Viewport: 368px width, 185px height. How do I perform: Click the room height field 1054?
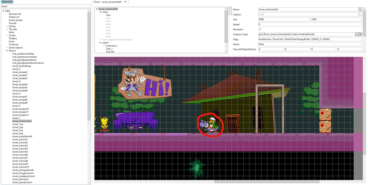click(x=337, y=19)
